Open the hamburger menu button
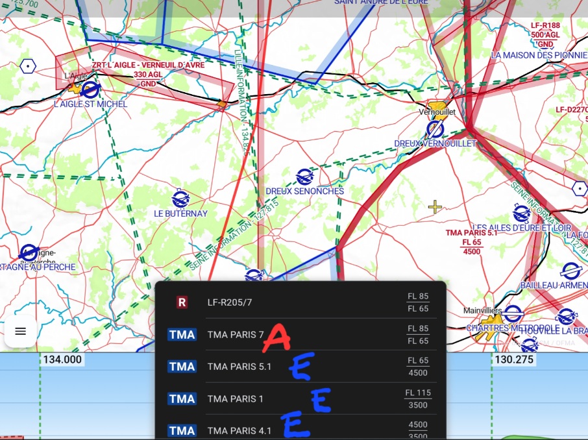 click(x=20, y=331)
